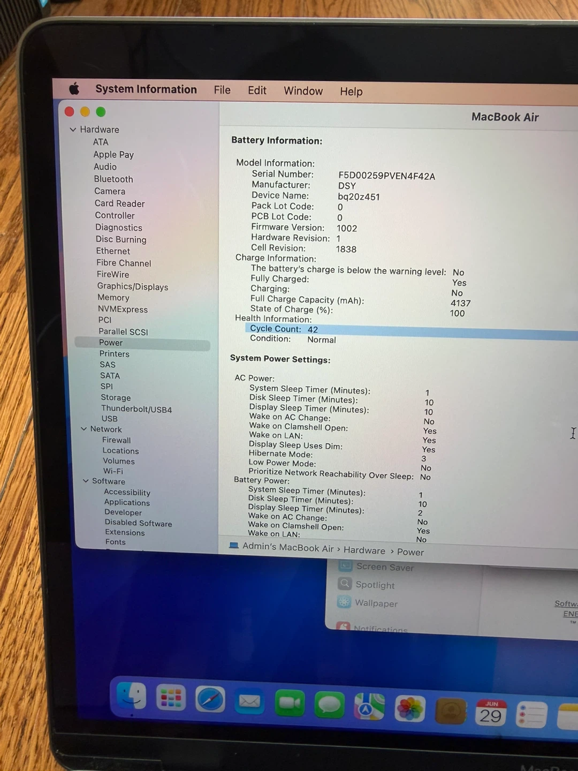The height and width of the screenshot is (771, 578).
Task: Open the System Information menu
Action: pyautogui.click(x=146, y=89)
